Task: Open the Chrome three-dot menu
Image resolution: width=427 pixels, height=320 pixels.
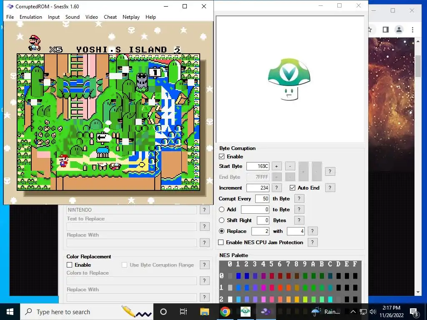Action: (412, 30)
